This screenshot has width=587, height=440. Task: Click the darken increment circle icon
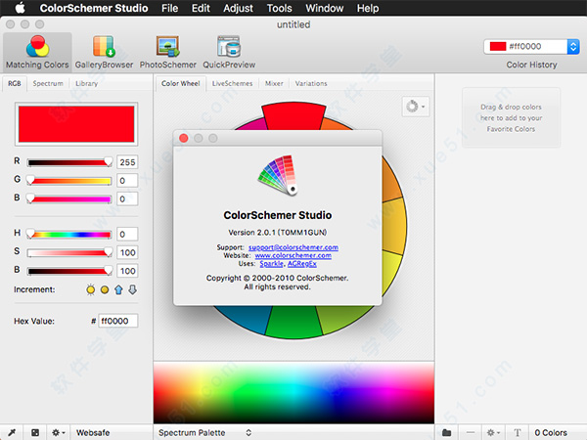click(x=105, y=289)
